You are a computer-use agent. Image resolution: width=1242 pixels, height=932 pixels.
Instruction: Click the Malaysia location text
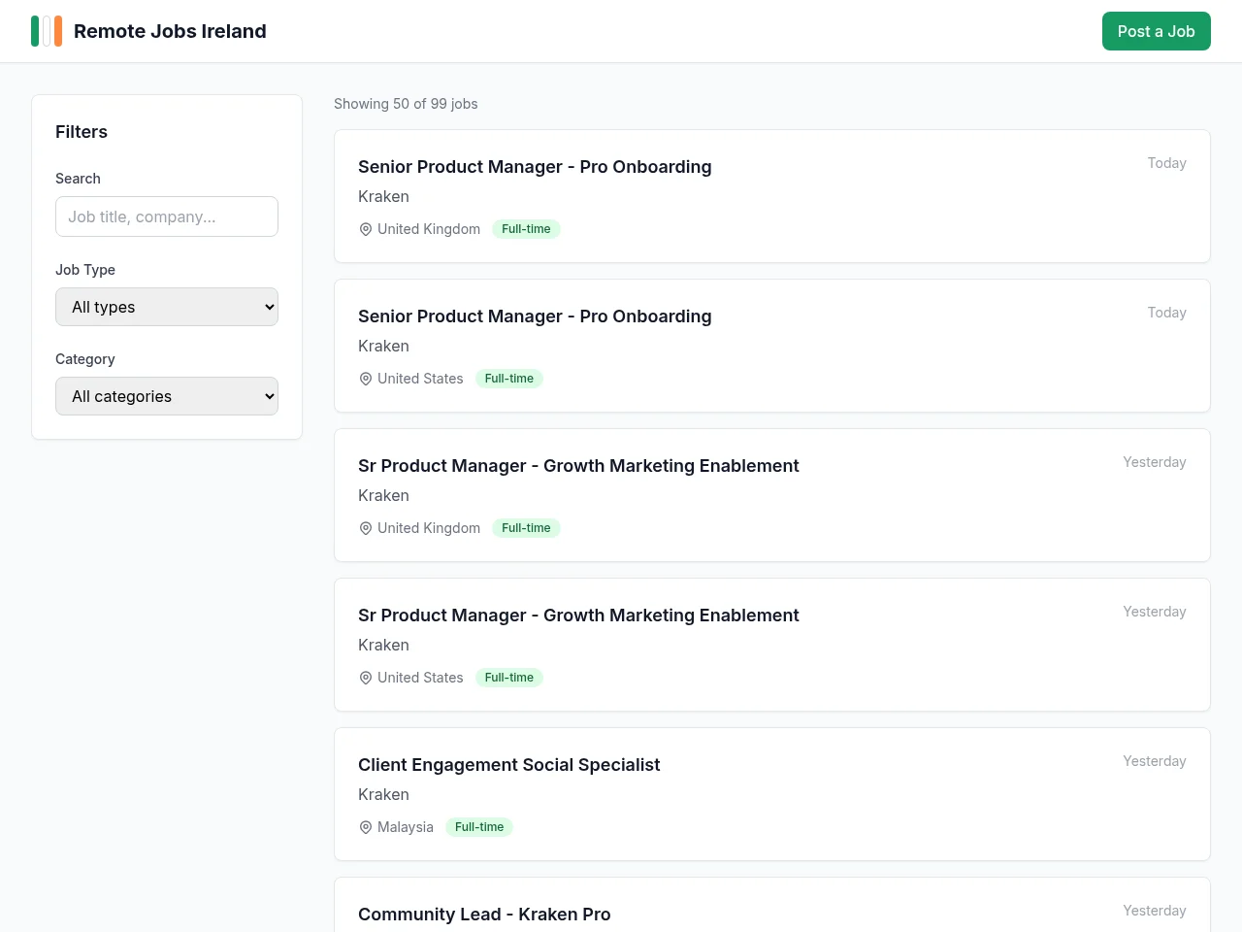(x=406, y=827)
